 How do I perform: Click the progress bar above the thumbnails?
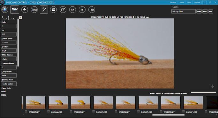pos(204,92)
